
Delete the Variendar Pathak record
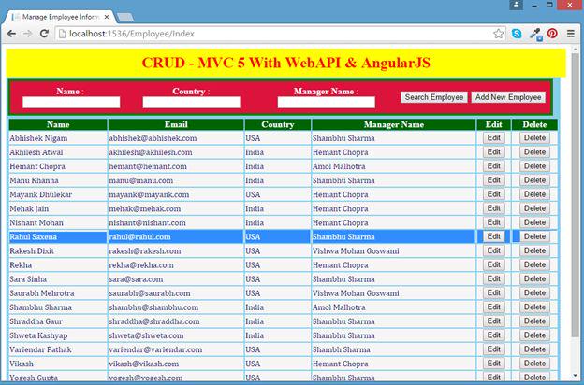[534, 349]
